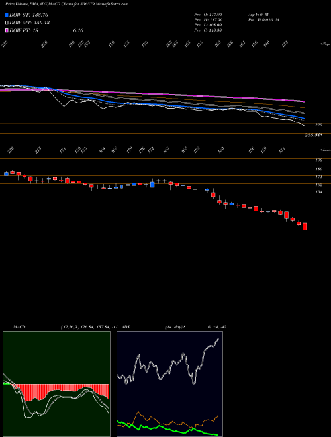
Task: Select the chart title mentioning MunafaSutra.com
Action: click(67, 4)
